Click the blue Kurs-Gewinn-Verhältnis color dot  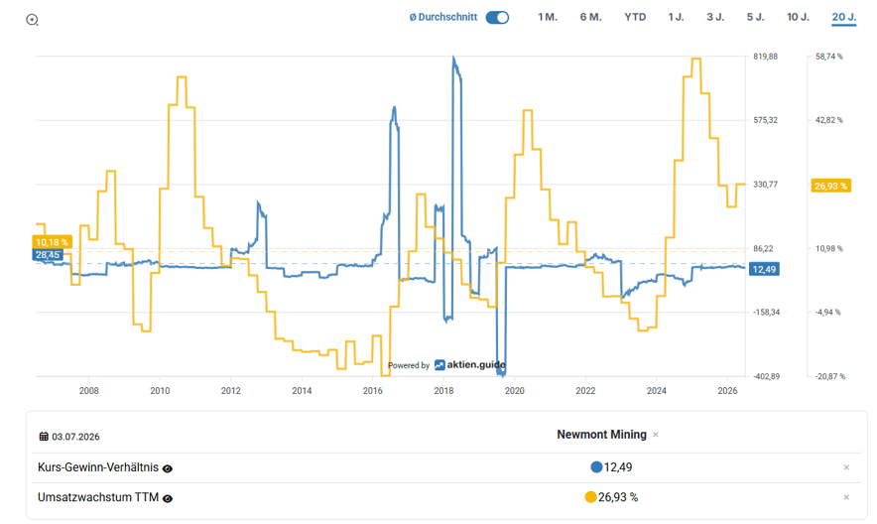[x=596, y=467]
